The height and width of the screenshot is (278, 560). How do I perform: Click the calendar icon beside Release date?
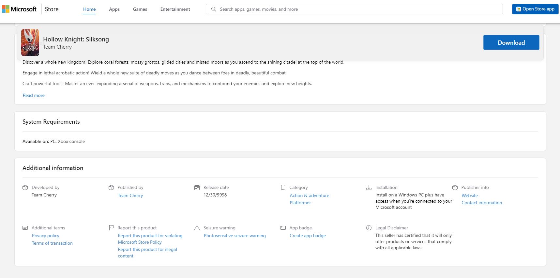tap(197, 188)
